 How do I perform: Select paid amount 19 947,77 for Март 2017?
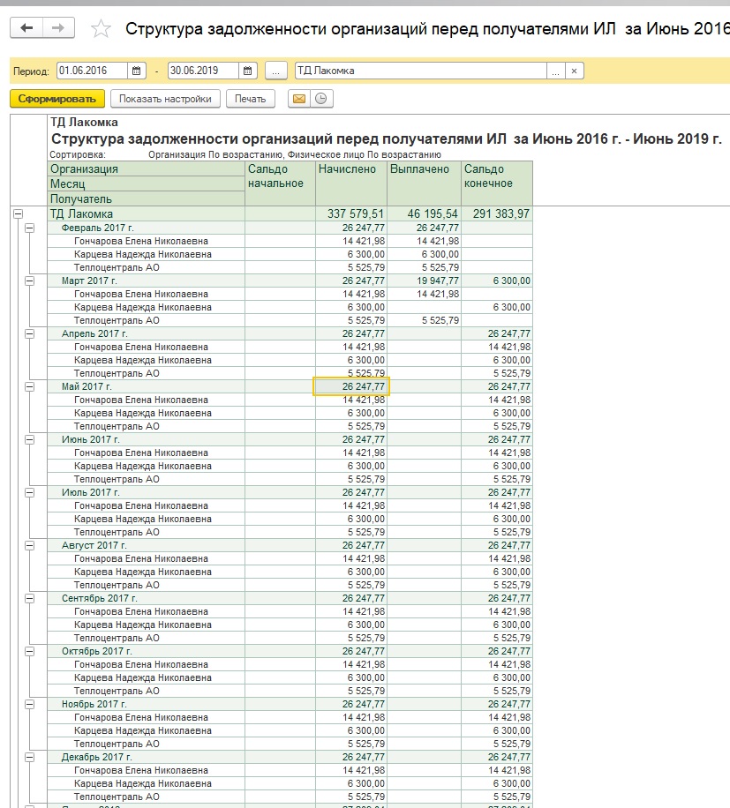(x=424, y=281)
